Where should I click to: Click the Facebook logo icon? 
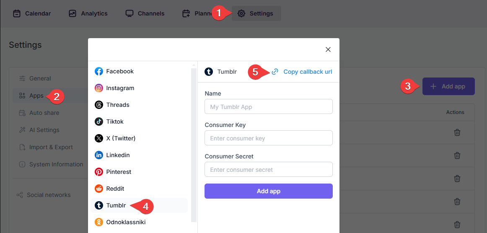click(99, 72)
